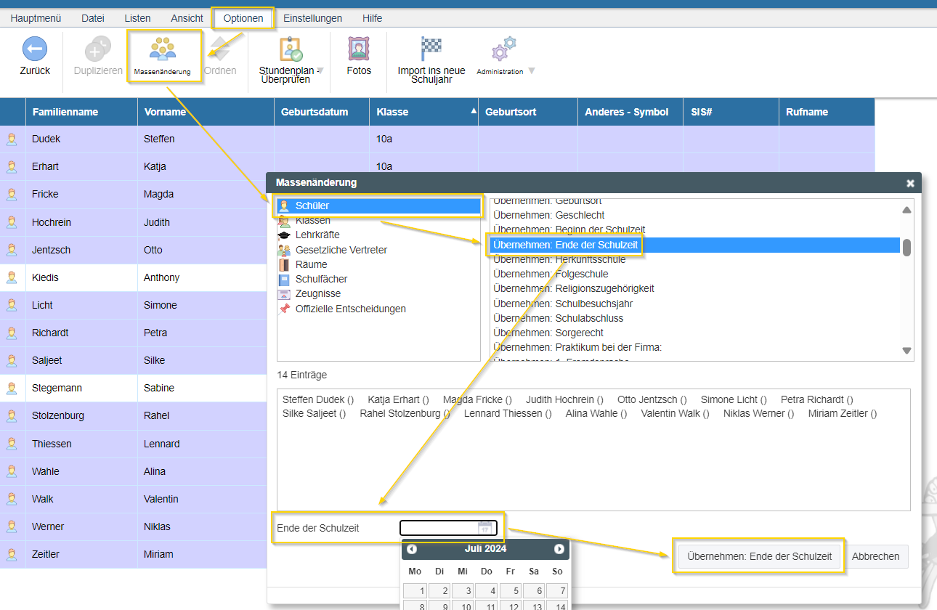
Task: Click the student icon beside Walk
Action: (12, 499)
